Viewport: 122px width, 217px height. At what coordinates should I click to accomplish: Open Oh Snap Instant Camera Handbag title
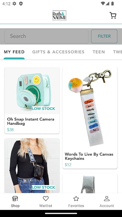[x=31, y=121]
